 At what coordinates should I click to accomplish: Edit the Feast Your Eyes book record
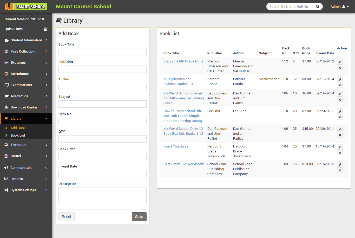pyautogui.click(x=340, y=146)
